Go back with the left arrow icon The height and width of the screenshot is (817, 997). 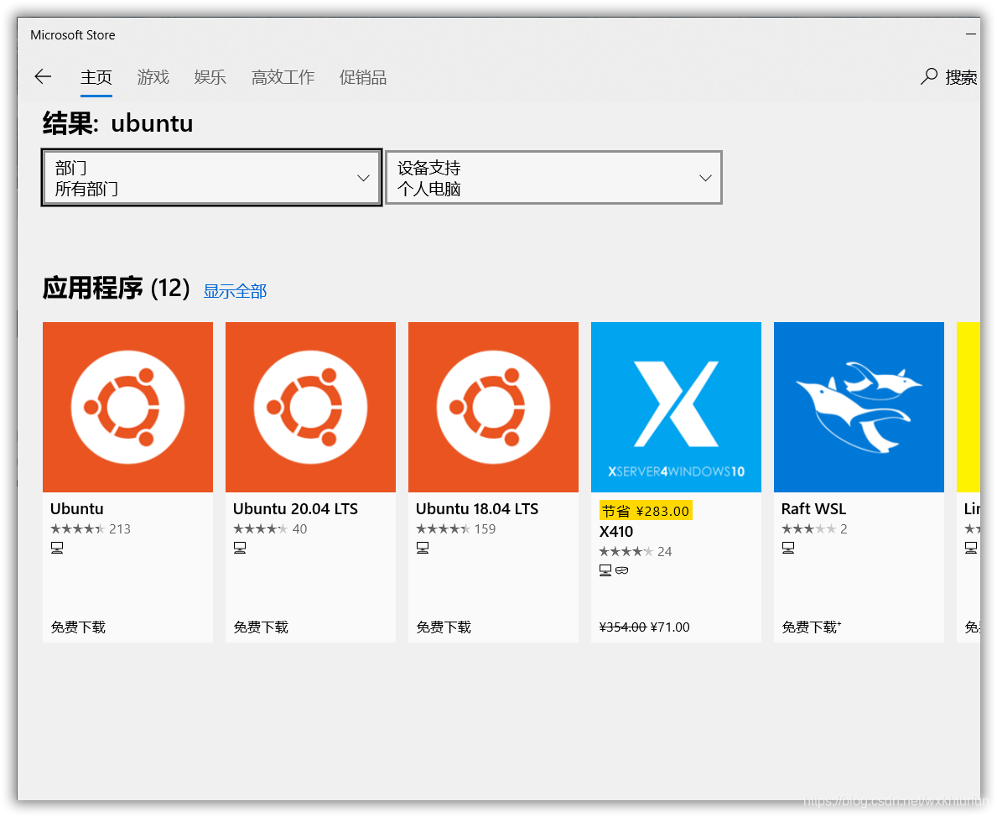click(43, 77)
